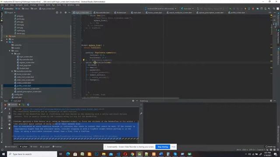Open Task View on taskbar

[x=61, y=154]
